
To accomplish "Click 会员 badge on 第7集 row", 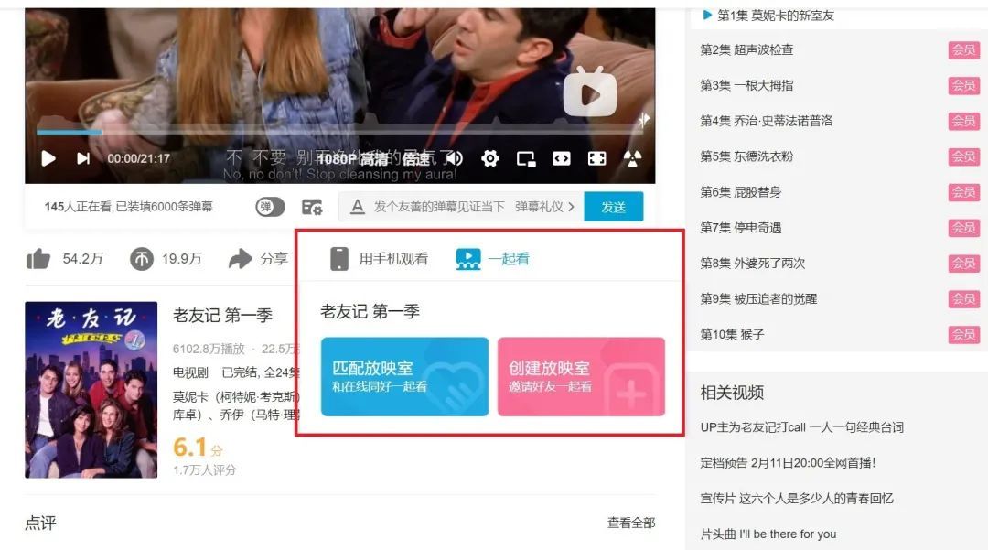I will pyautogui.click(x=964, y=228).
